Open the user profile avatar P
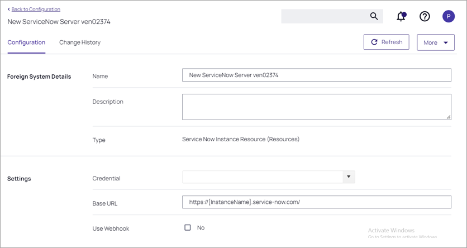Viewport: 467px width, 248px height. [x=449, y=16]
